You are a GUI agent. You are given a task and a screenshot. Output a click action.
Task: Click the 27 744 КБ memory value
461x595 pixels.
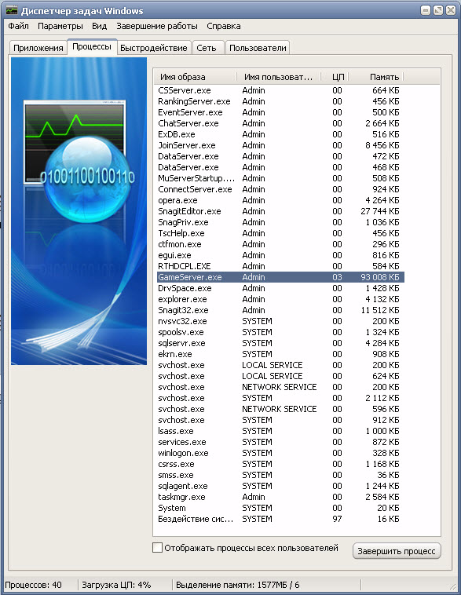click(x=380, y=211)
